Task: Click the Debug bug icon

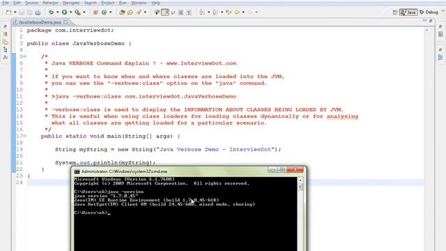Action: coord(51,13)
